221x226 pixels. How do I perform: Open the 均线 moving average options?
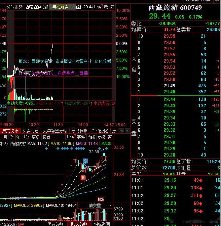pyautogui.click(x=91, y=137)
